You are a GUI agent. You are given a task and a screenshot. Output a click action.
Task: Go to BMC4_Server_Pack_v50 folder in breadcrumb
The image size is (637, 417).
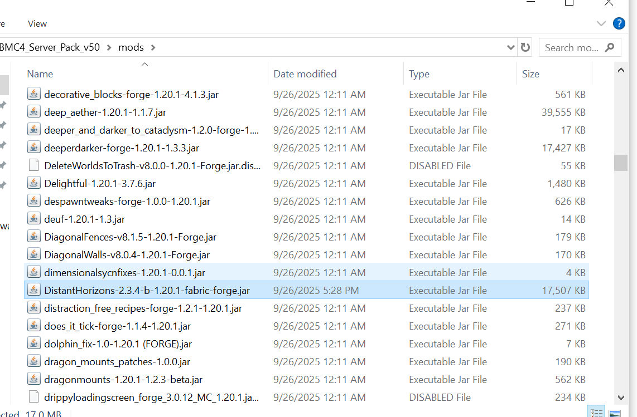pyautogui.click(x=50, y=47)
